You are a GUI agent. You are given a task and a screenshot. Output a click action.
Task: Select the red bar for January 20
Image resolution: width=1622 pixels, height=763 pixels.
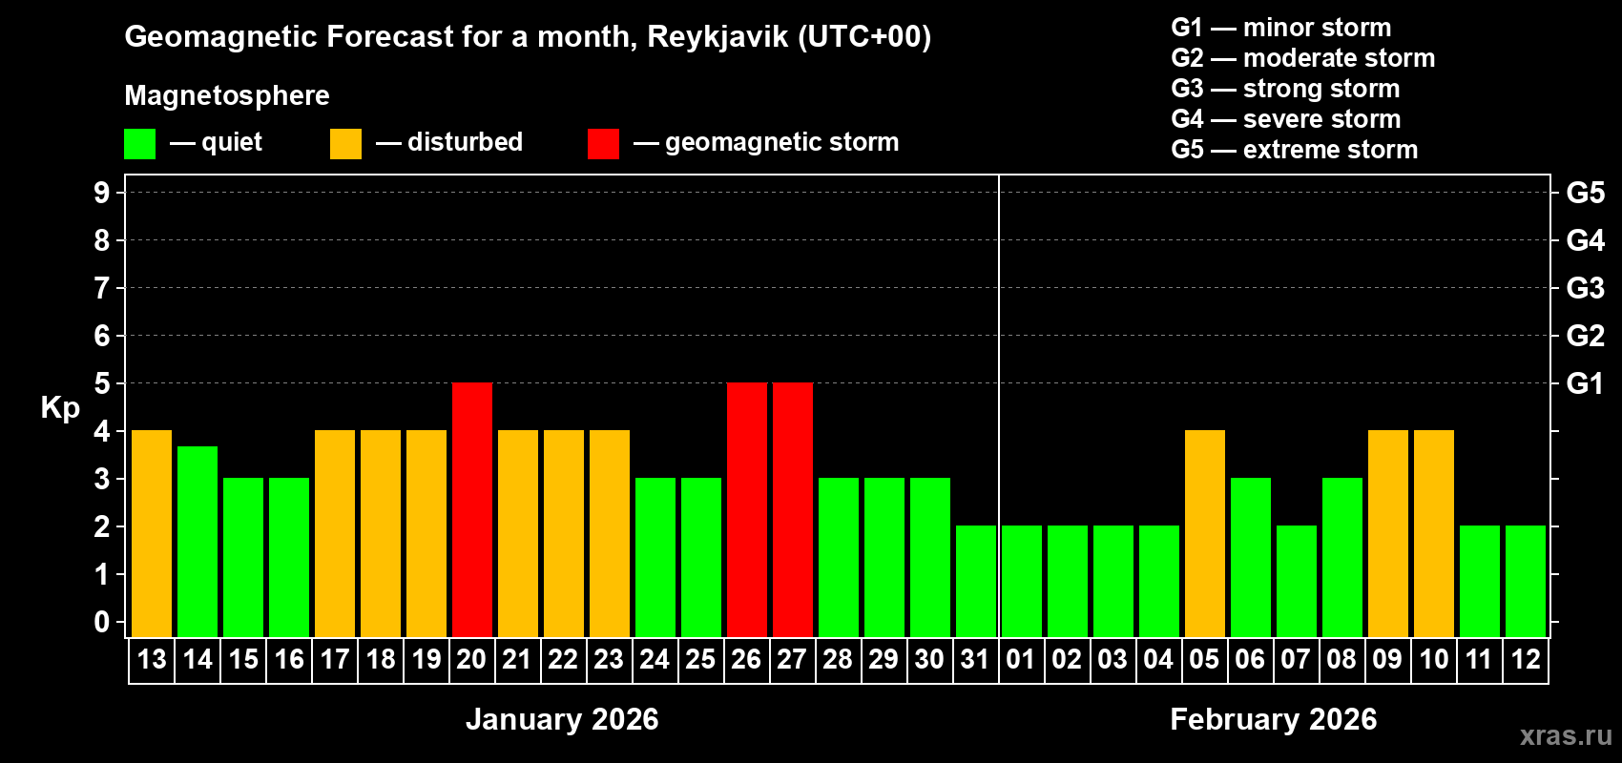tap(472, 509)
